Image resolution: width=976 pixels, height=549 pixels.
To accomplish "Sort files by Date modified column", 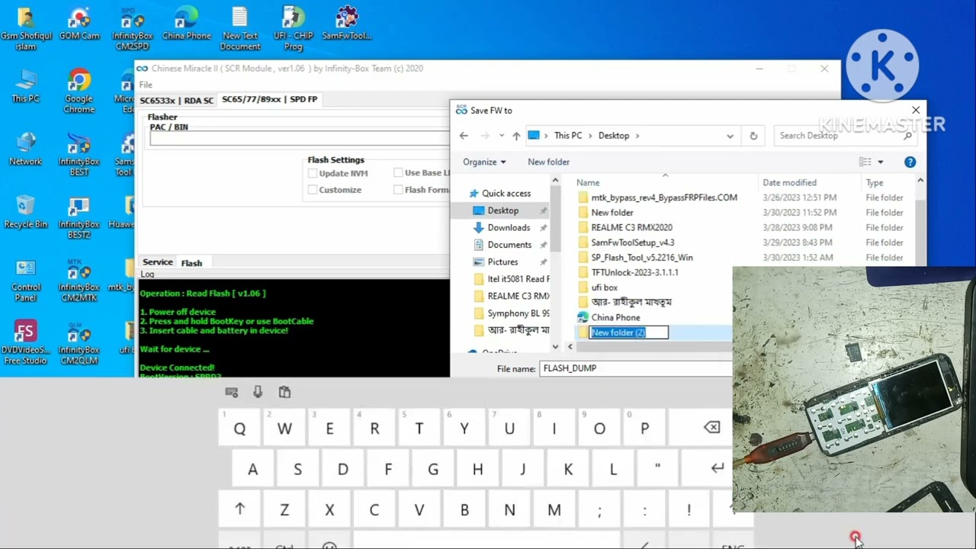I will [789, 183].
